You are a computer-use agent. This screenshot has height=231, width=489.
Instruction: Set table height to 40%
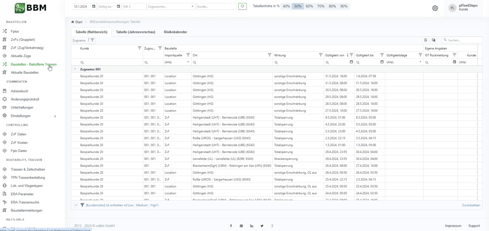(286, 7)
